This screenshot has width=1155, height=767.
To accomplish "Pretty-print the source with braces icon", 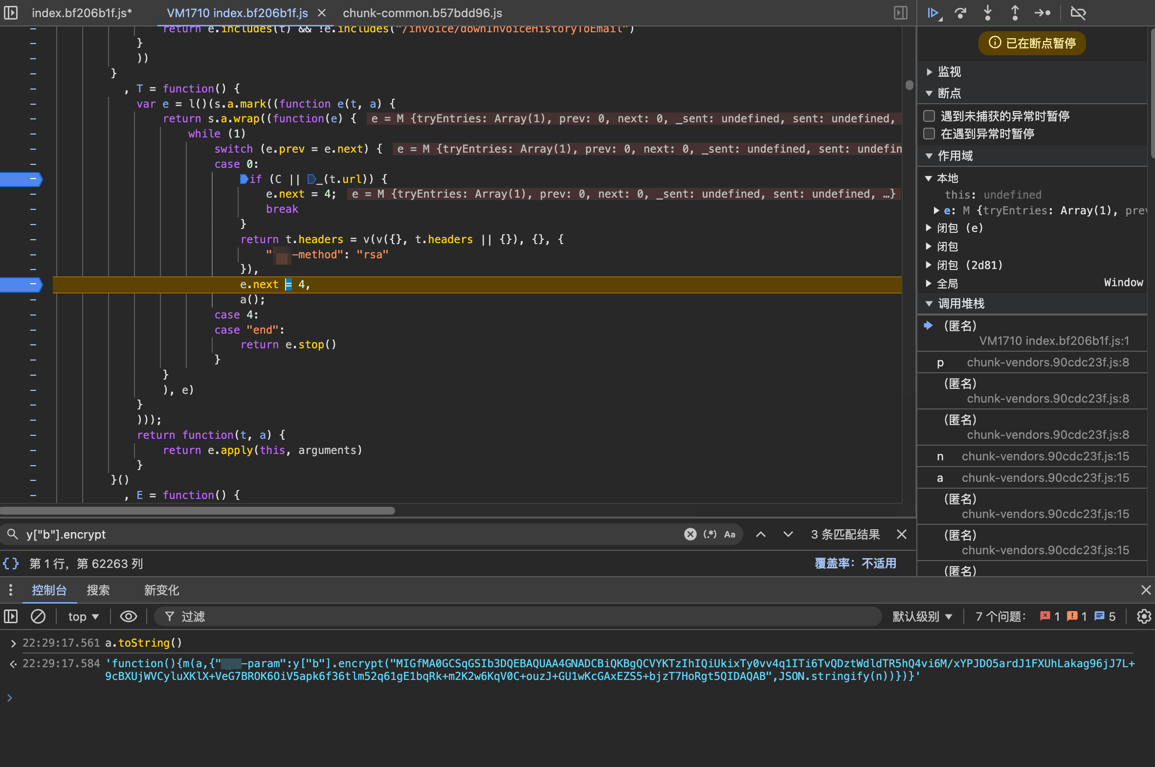I will tap(11, 564).
